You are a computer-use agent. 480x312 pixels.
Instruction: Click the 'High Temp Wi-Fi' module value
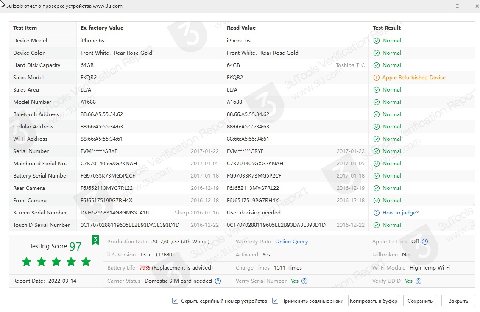[430, 268]
